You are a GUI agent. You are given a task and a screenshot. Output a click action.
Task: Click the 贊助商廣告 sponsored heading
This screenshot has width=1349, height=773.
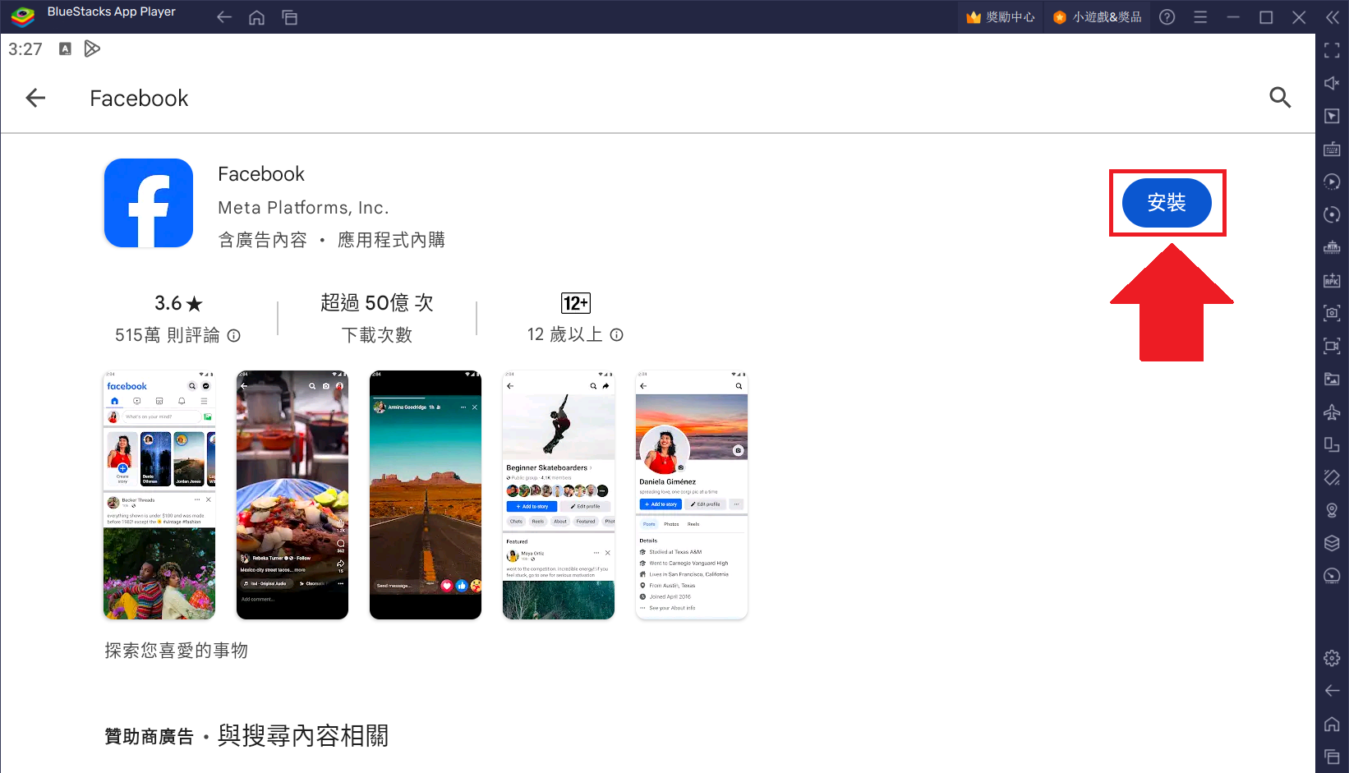coord(149,737)
